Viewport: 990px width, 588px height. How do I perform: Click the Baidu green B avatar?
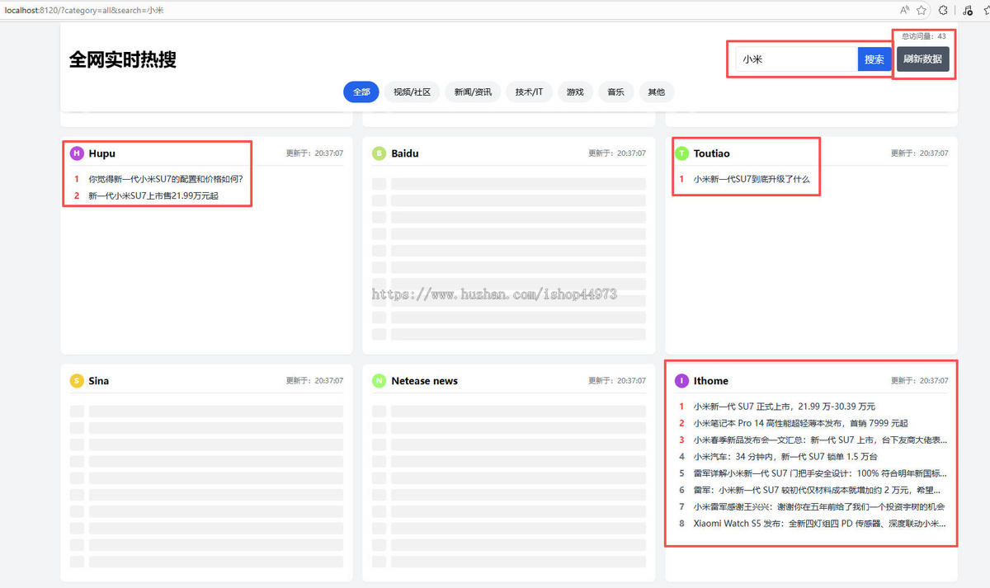pyautogui.click(x=379, y=153)
